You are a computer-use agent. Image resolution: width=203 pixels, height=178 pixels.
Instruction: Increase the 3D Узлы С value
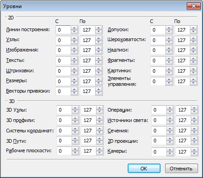(x=75, y=108)
